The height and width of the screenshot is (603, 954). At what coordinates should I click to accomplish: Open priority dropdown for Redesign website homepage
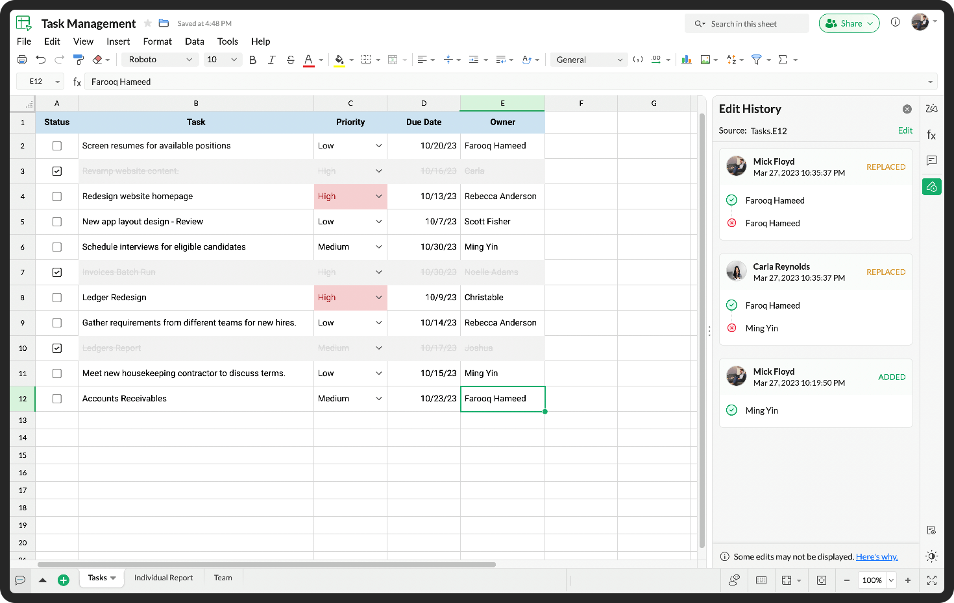coord(378,196)
